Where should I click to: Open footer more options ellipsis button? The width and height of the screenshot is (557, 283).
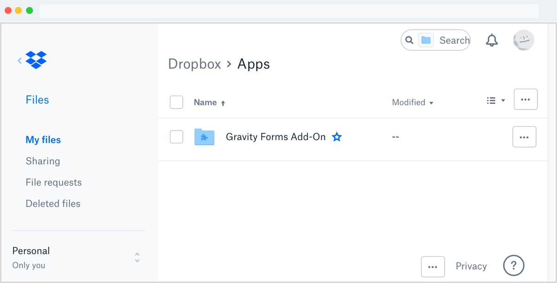(433, 267)
